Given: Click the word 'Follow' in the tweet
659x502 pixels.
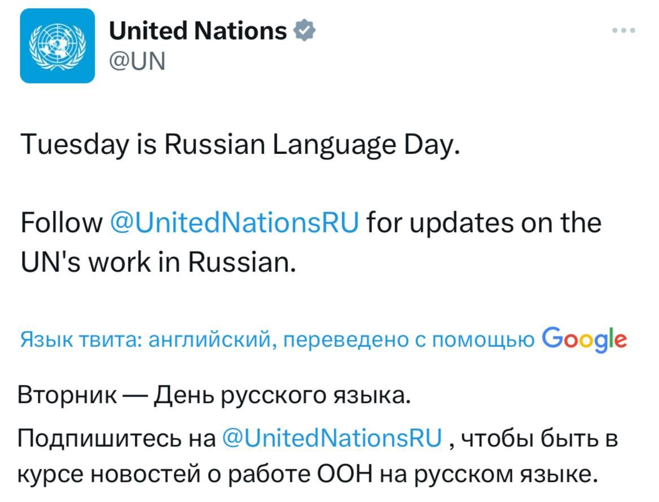Looking at the screenshot, I should (x=61, y=223).
